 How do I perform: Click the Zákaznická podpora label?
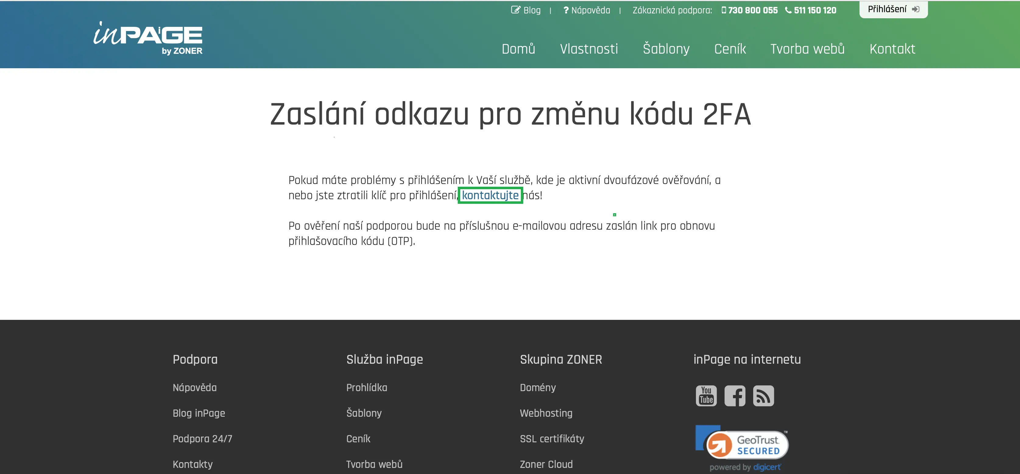tap(672, 10)
